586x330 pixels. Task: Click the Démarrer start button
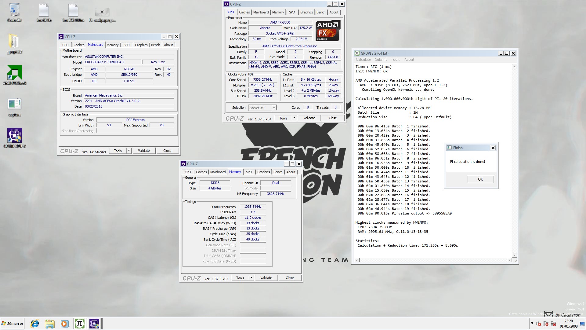[12, 324]
